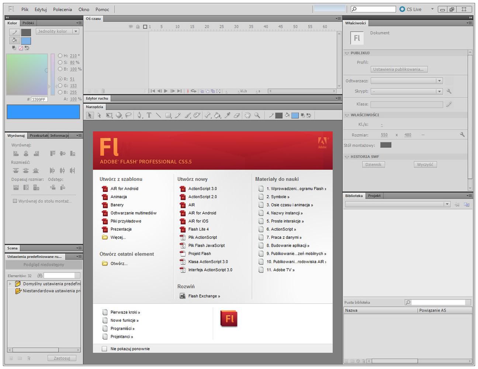Switch to the Próbki tab
This screenshot has width=478, height=369.
click(28, 23)
